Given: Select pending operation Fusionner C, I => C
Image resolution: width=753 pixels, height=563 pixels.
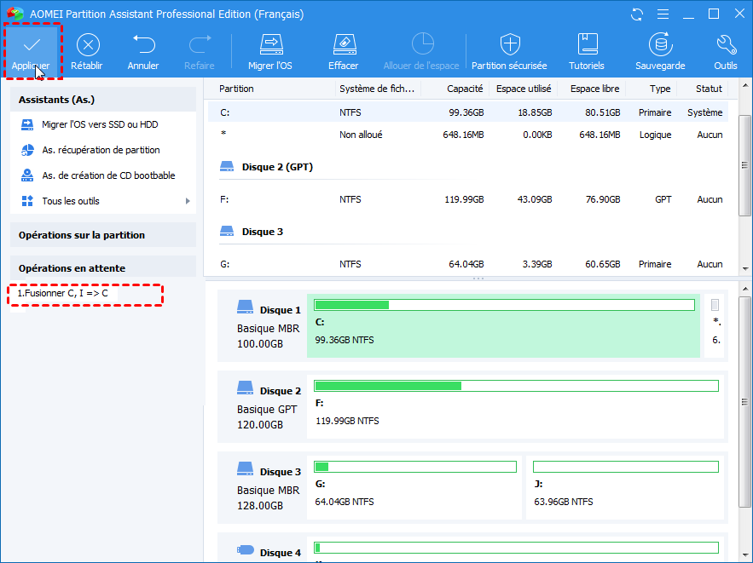Looking at the screenshot, I should click(x=62, y=293).
